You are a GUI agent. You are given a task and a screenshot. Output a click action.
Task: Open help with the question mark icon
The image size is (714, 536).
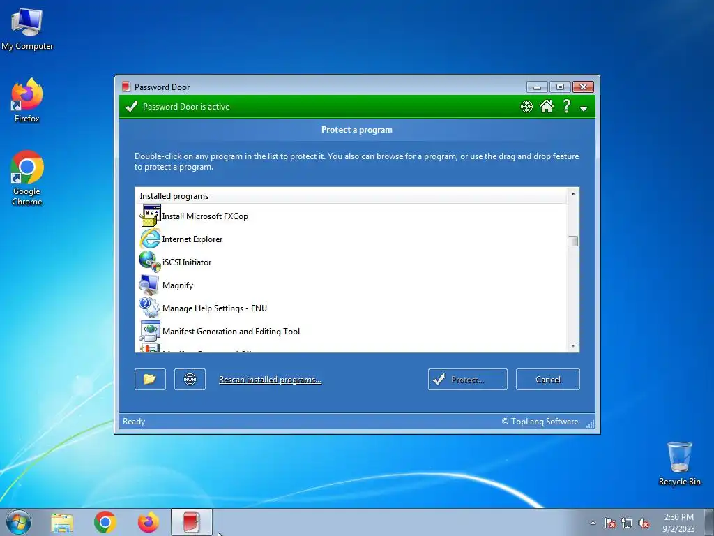tap(566, 106)
